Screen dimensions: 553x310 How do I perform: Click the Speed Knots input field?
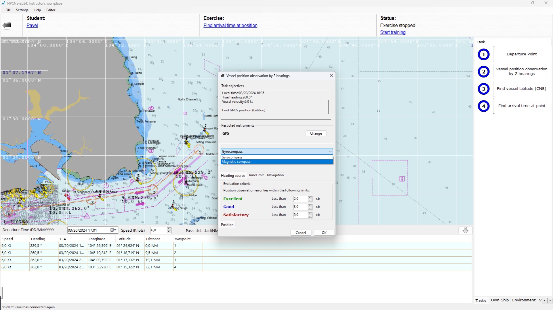[x=158, y=230]
